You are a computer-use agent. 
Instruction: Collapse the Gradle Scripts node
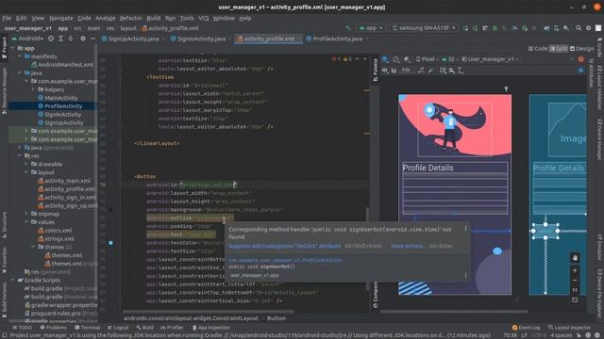pyautogui.click(x=12, y=281)
